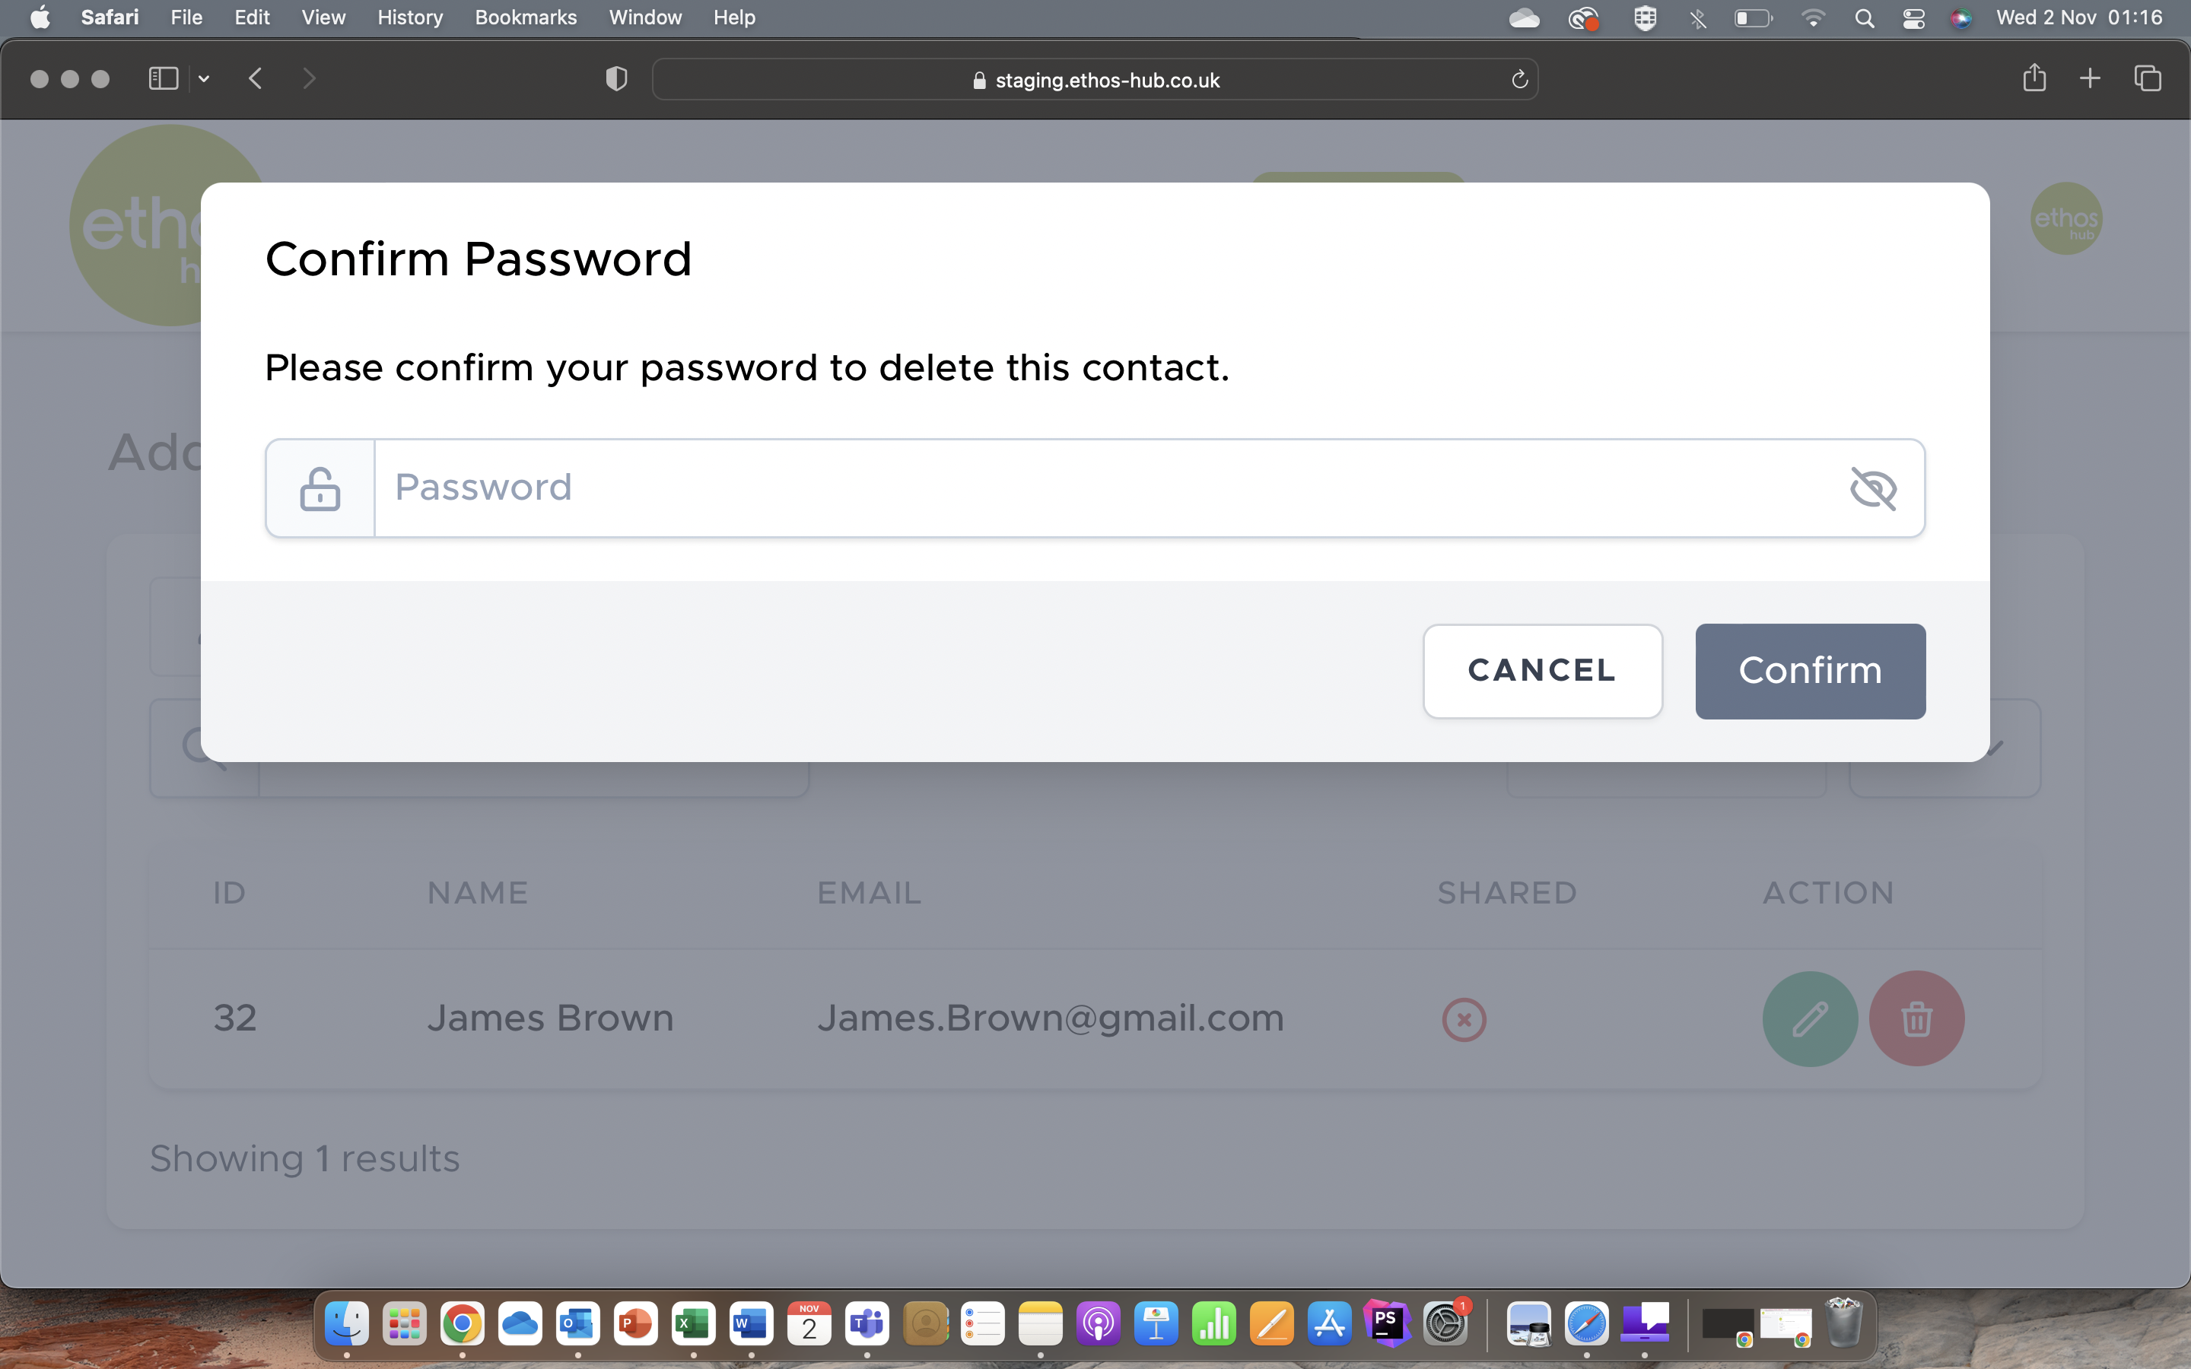Expand the sidebar dropdown chevron

click(204, 79)
